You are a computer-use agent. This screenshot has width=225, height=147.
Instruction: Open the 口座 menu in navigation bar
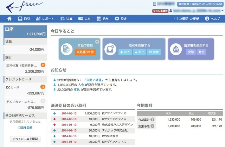(84, 19)
